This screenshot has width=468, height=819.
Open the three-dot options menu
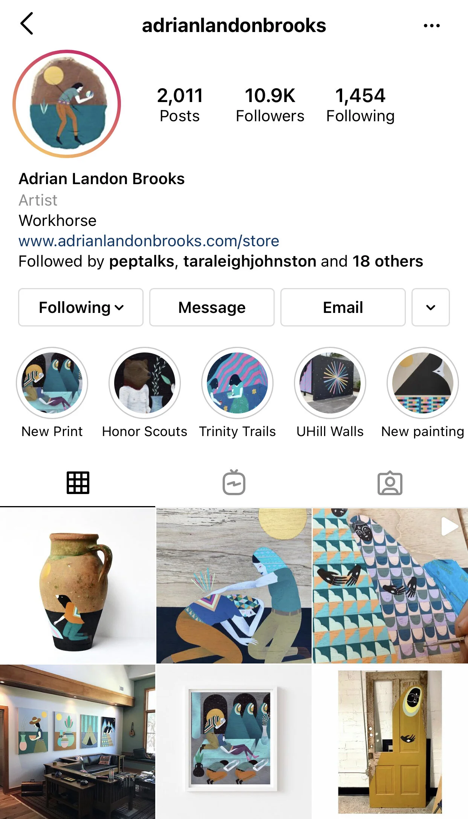click(431, 26)
